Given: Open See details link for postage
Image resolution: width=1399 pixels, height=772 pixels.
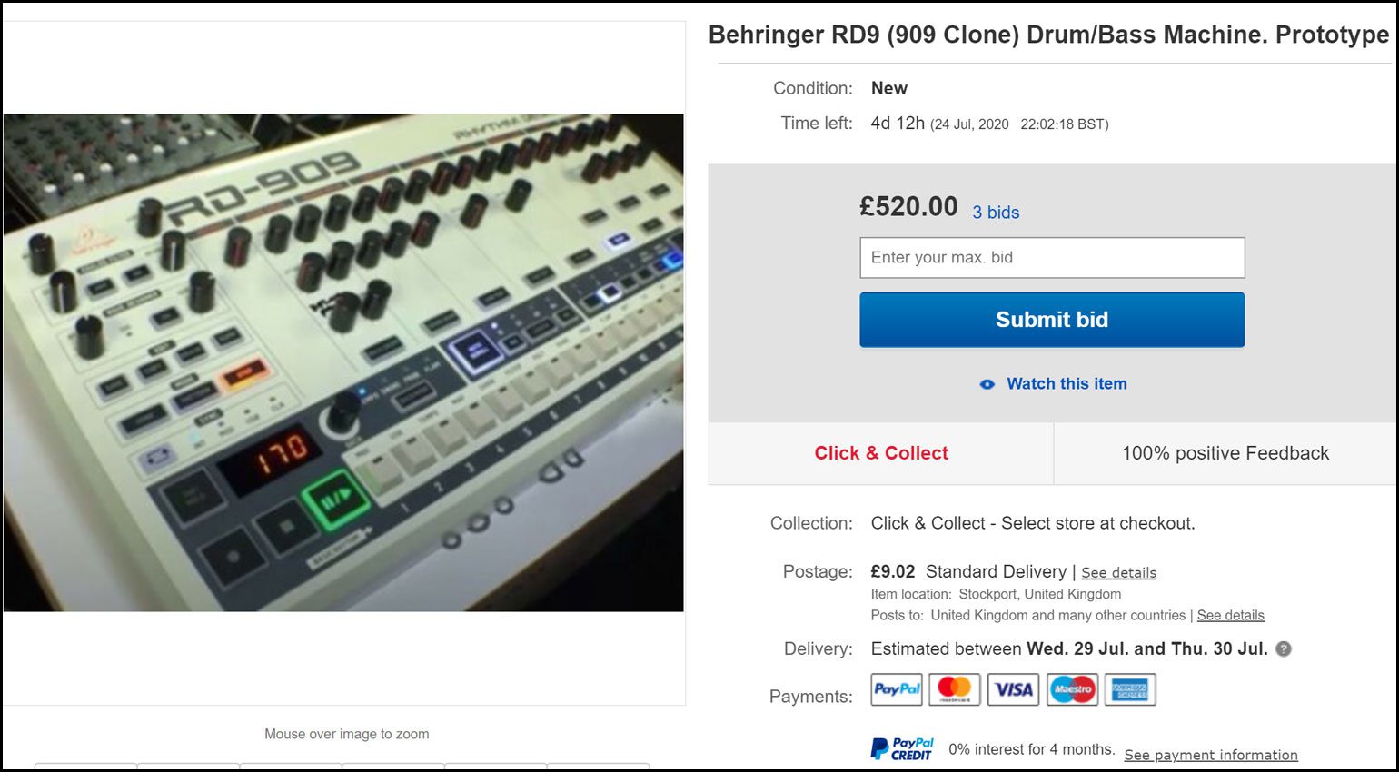Looking at the screenshot, I should coord(1118,573).
